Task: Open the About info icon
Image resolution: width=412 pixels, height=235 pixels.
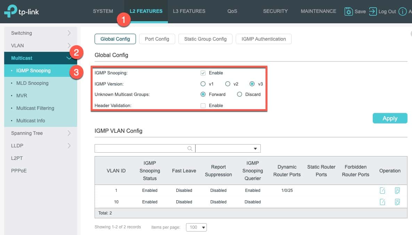Action: (x=402, y=11)
